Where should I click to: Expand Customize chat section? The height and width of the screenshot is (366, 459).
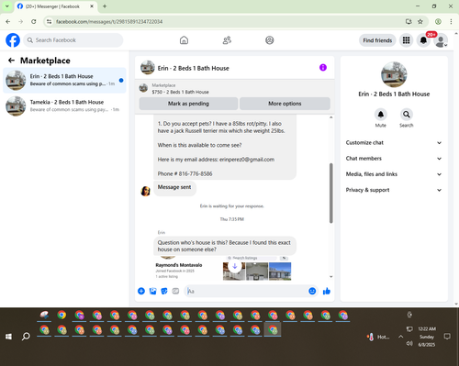point(394,143)
